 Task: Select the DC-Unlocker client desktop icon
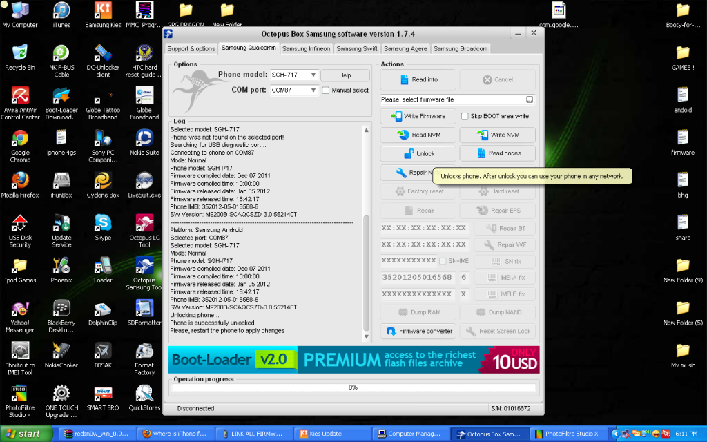(x=104, y=61)
